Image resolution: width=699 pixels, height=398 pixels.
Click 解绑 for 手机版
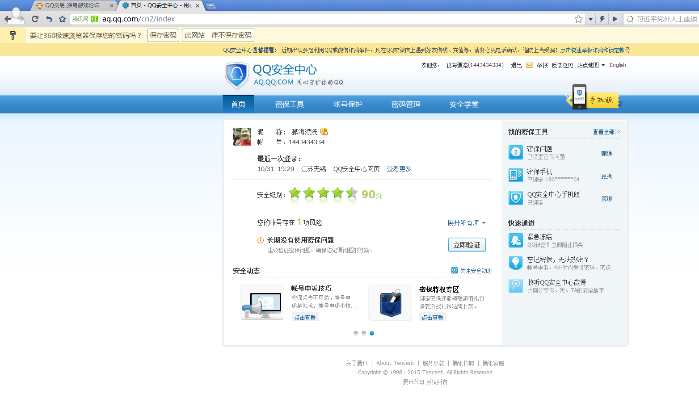606,199
